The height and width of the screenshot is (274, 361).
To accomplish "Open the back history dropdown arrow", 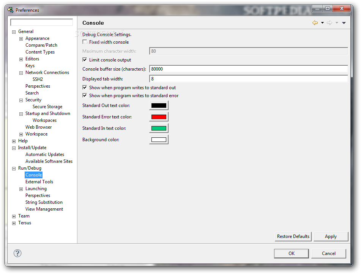I will coord(322,23).
